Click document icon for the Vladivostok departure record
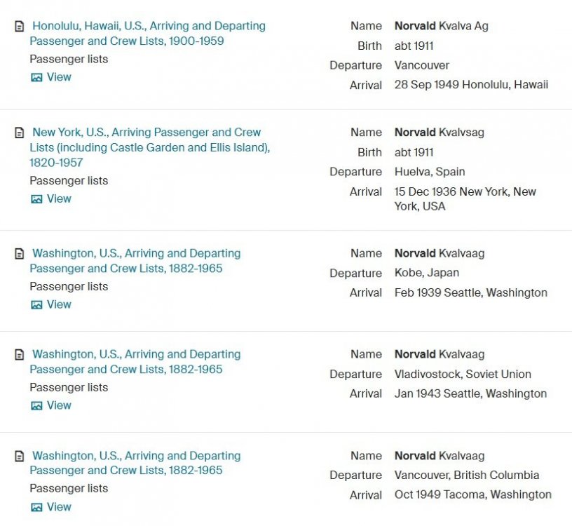 [20, 355]
